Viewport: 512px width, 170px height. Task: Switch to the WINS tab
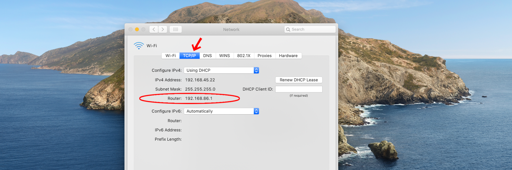(x=225, y=55)
